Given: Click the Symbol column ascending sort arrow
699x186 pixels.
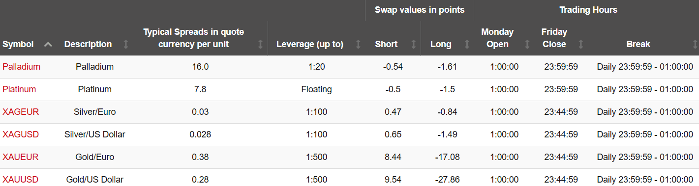Looking at the screenshot, I should [x=48, y=44].
